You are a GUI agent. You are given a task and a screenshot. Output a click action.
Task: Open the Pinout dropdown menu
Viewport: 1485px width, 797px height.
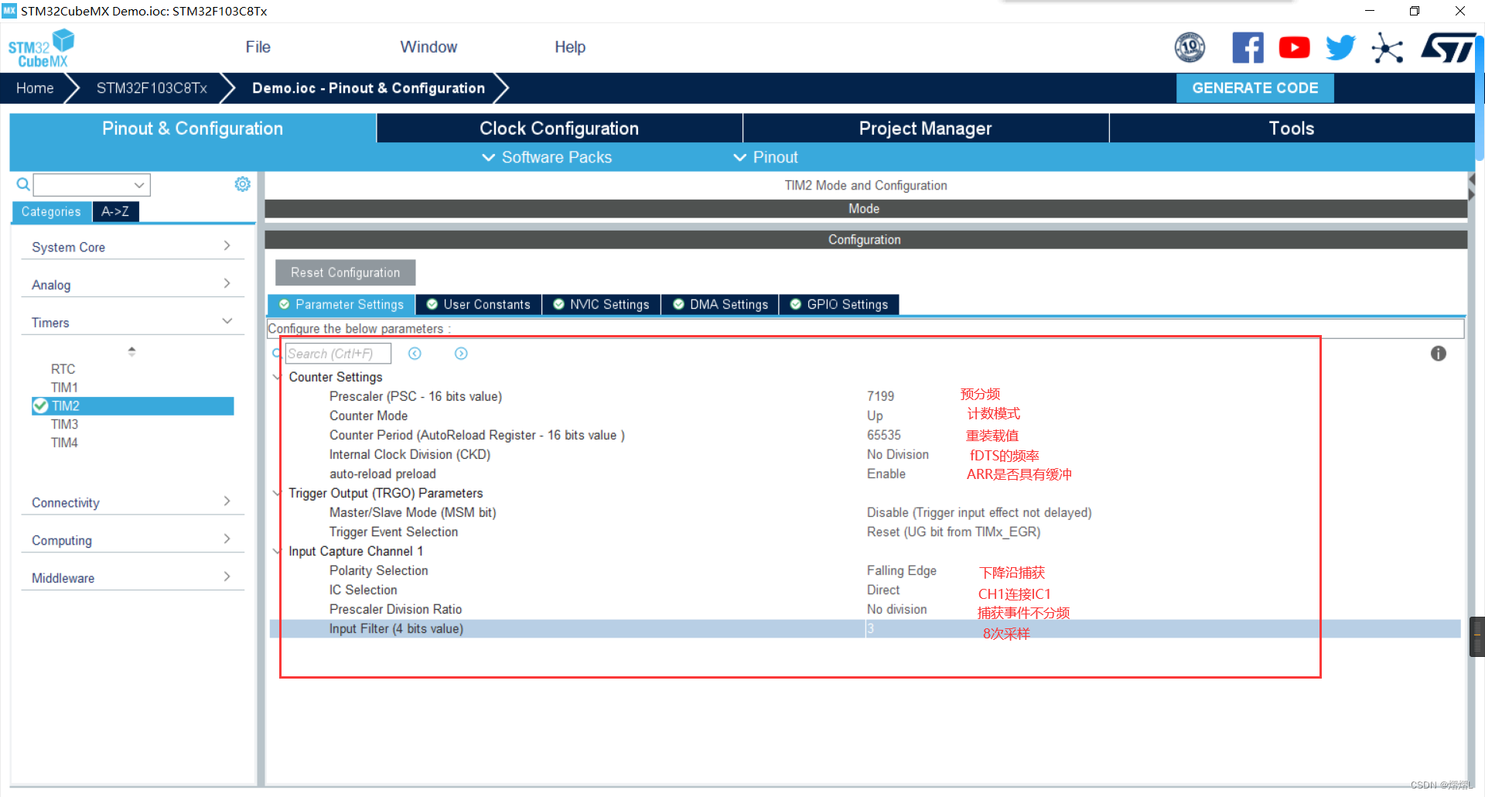[766, 157]
